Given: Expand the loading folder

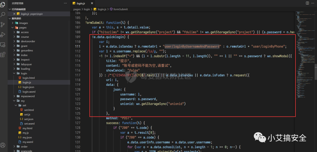Looking at the screenshot, I should 25,69.
